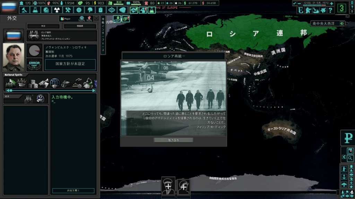Click the hand holding coin economy icon
The image size is (355, 199).
[41, 98]
